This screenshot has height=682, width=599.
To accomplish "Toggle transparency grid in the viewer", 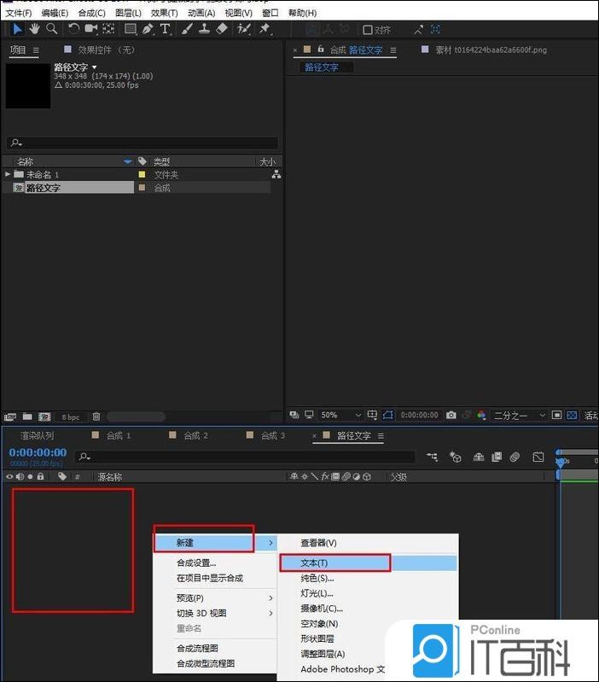I will (x=572, y=416).
